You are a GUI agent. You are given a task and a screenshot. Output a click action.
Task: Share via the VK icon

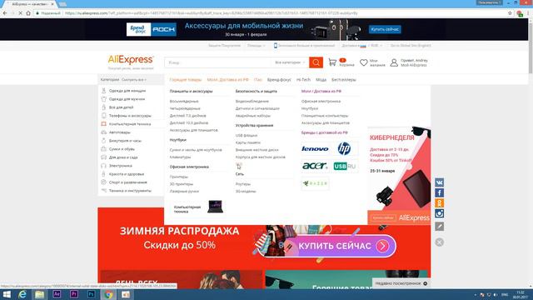(x=439, y=182)
